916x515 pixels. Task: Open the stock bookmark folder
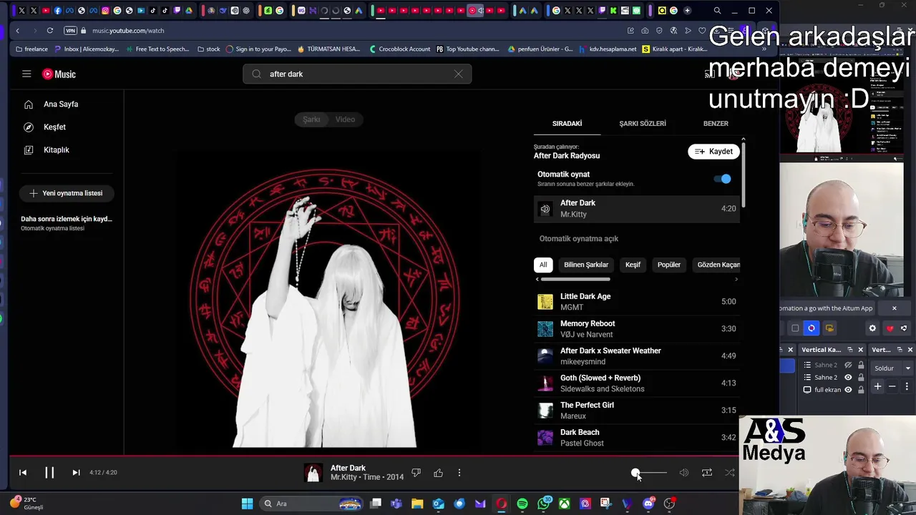[x=209, y=49]
